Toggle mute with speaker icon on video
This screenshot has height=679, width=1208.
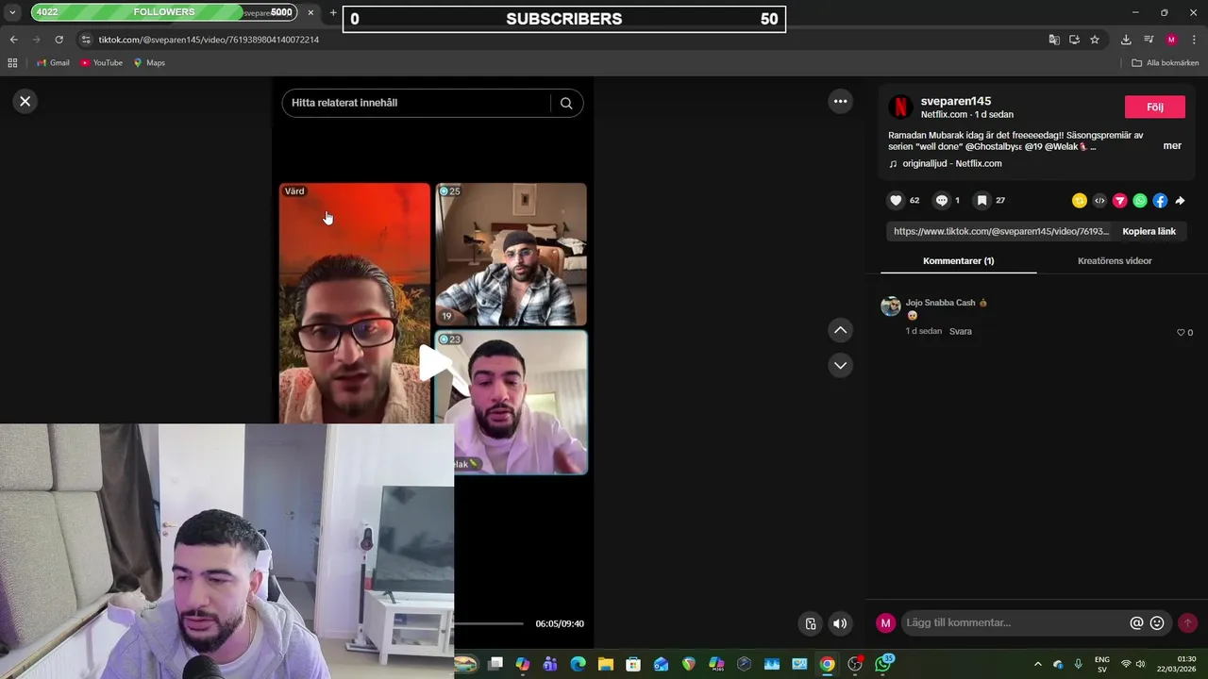point(840,623)
